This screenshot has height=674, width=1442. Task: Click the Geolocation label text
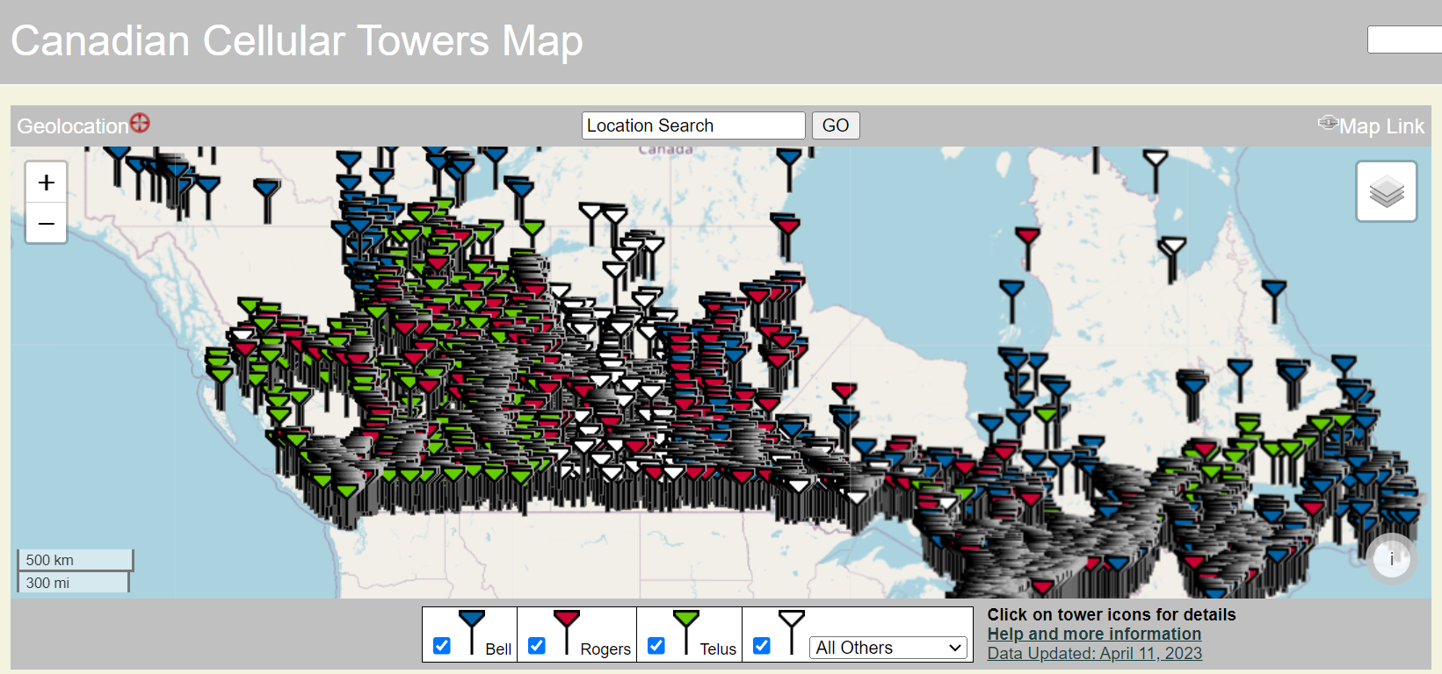point(72,126)
